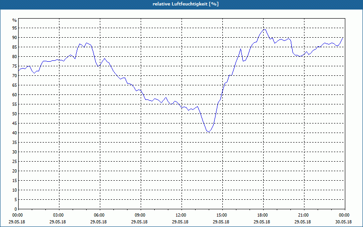Select the y-axis label '95'
The width and height of the screenshot is (363, 227).
click(x=15, y=28)
